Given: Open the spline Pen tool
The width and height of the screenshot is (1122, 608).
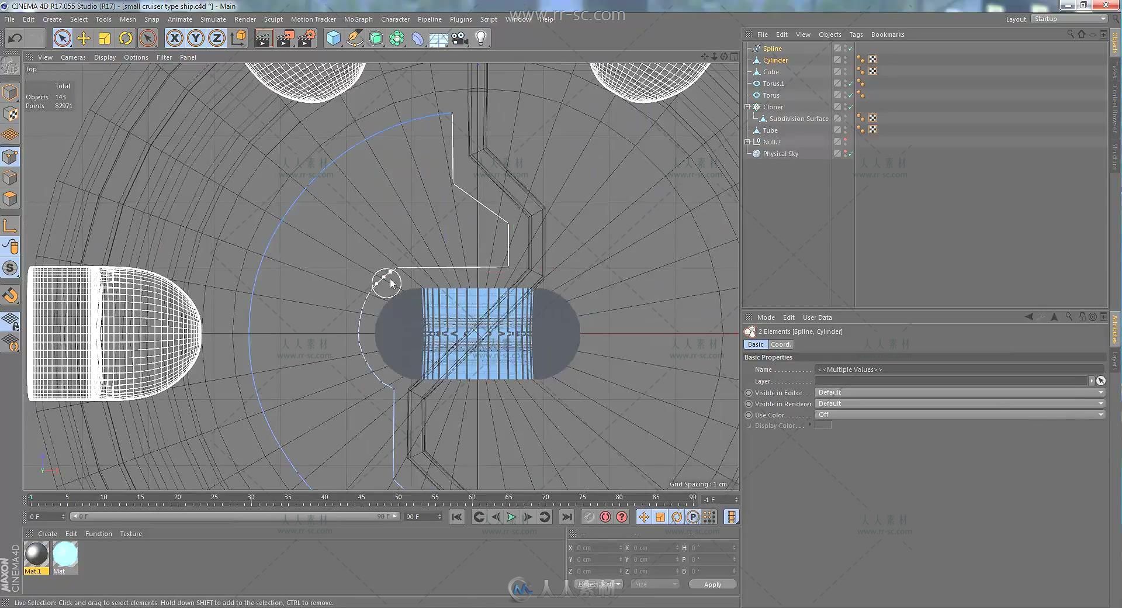Looking at the screenshot, I should [x=354, y=39].
